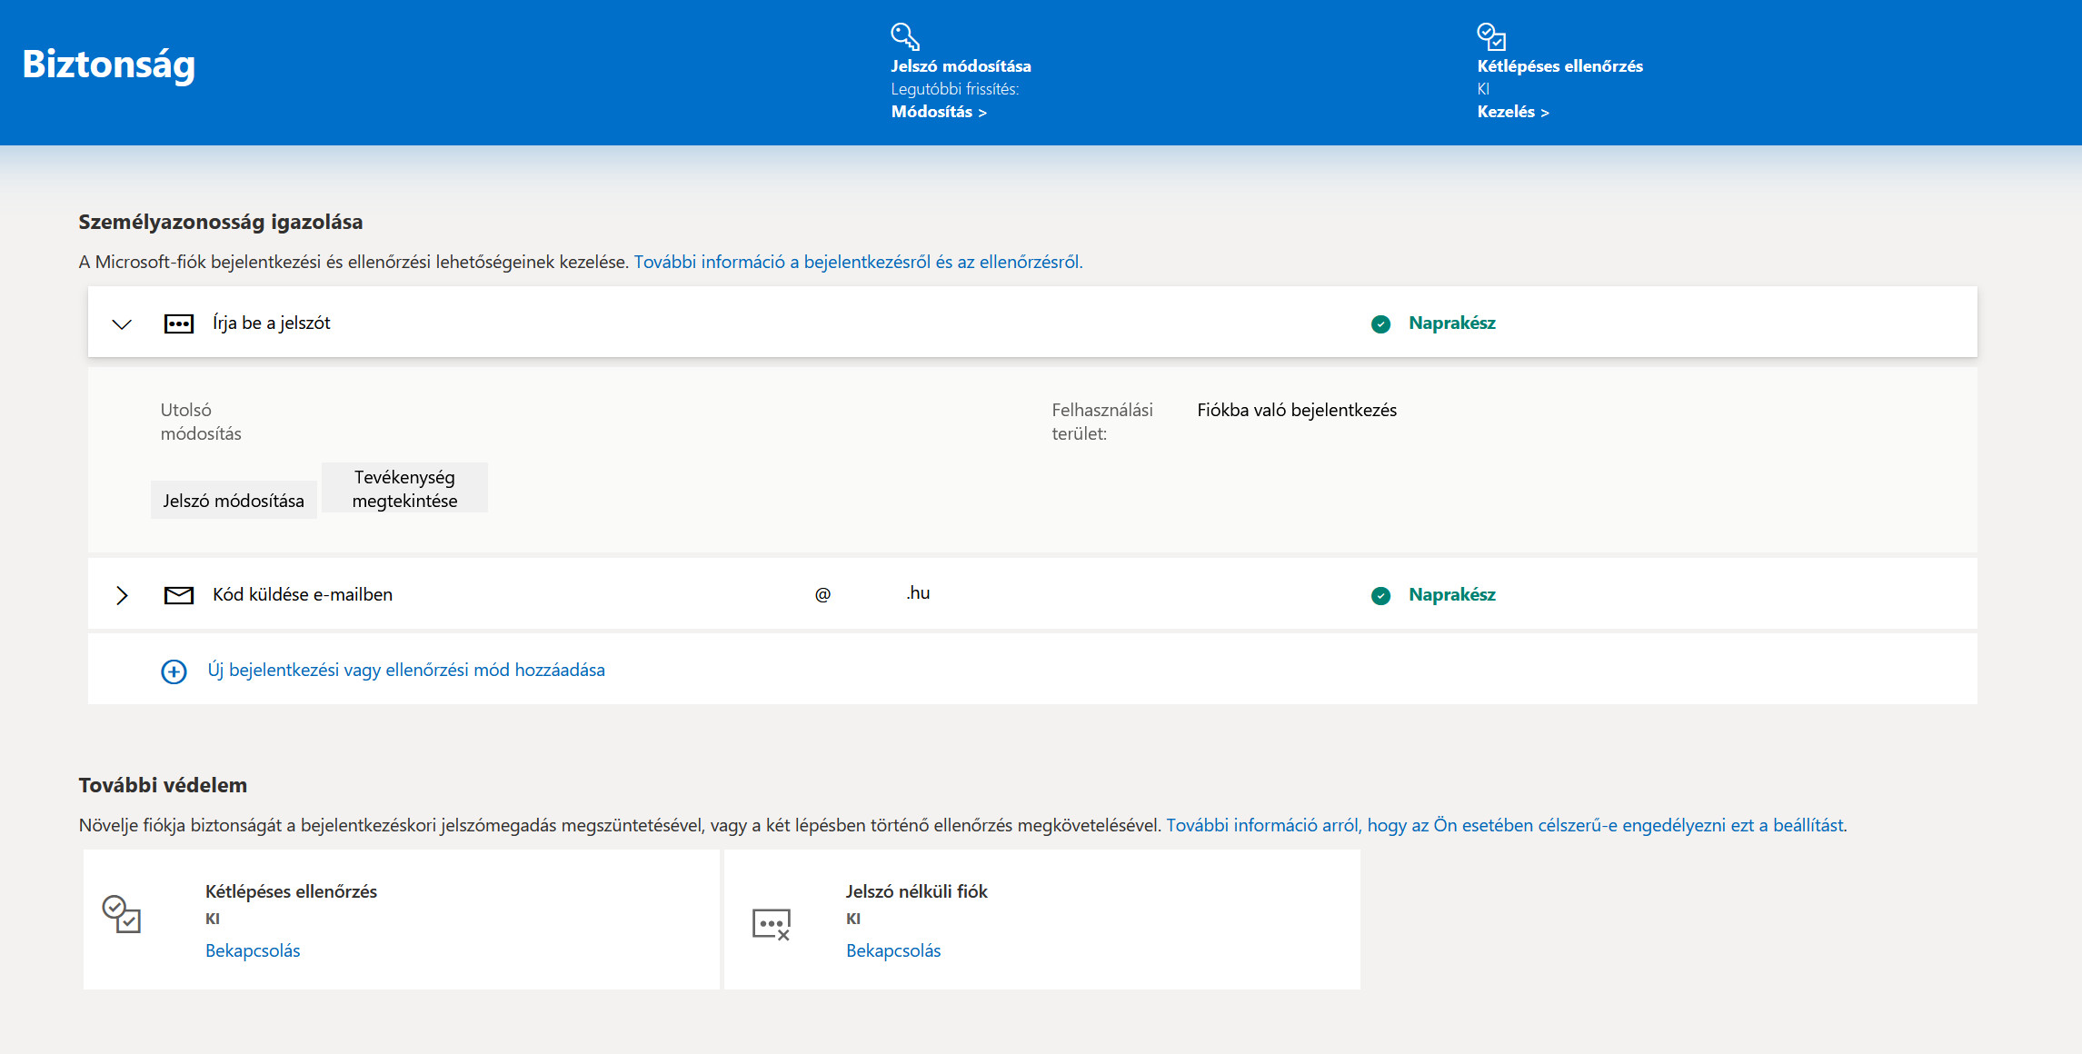Collapse the Írja be a jelszót section
Screen dimensions: 2082x1054
point(122,323)
